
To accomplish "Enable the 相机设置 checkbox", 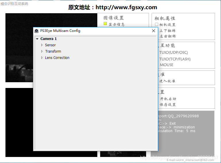I will pos(156,24).
